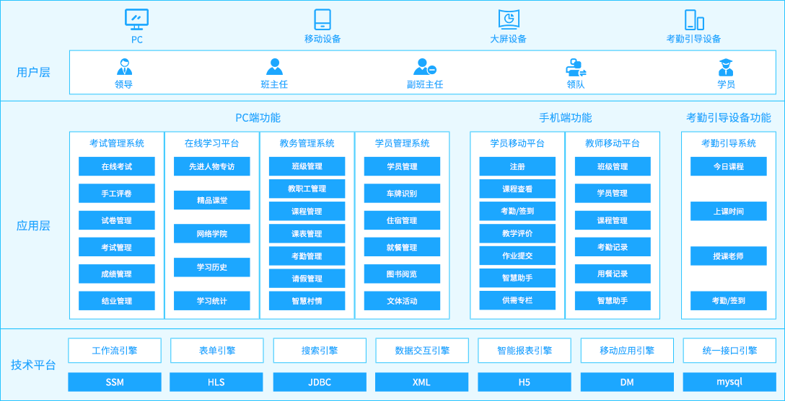Click the 学员 graduate icon
The height and width of the screenshot is (401, 785).
(726, 67)
